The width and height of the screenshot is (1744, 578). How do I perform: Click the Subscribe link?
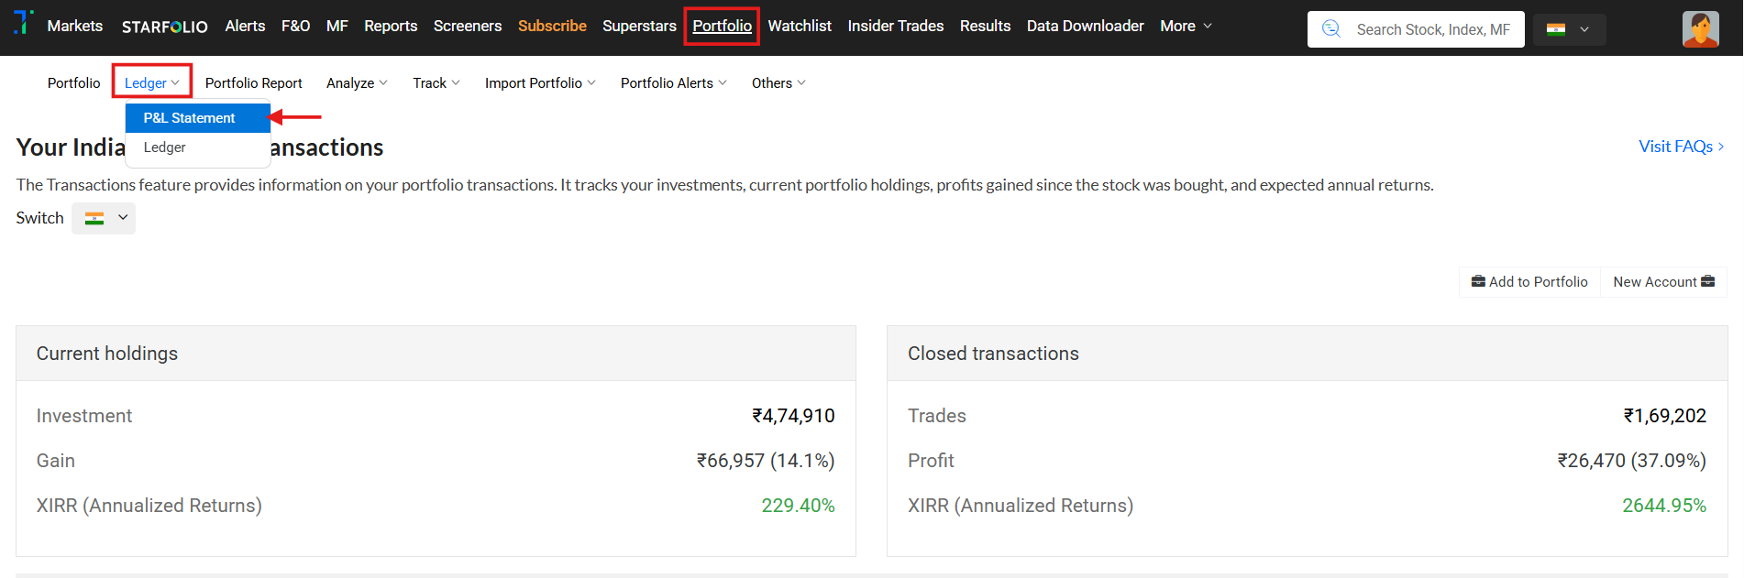[552, 27]
